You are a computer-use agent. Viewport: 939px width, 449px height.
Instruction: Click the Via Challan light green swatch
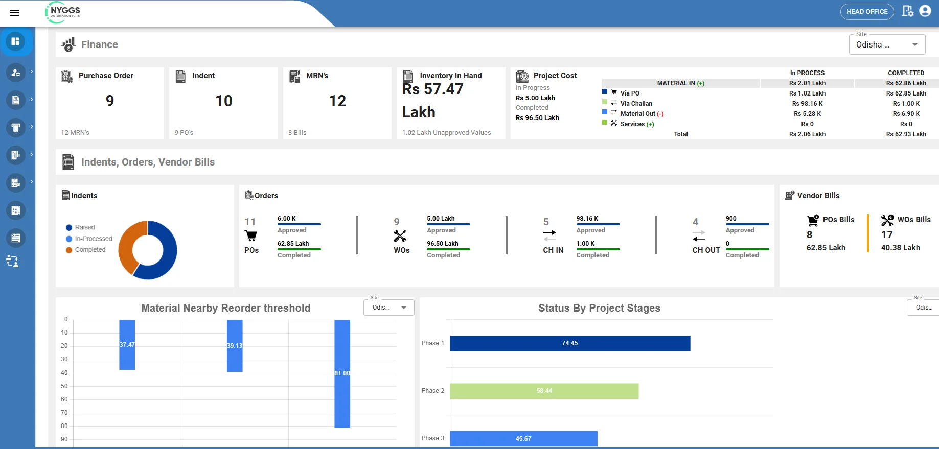(605, 102)
